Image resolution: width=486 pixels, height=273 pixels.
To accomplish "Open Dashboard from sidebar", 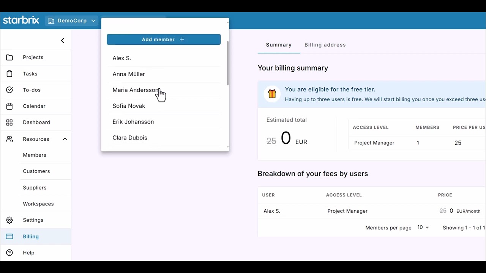I will [x=36, y=122].
